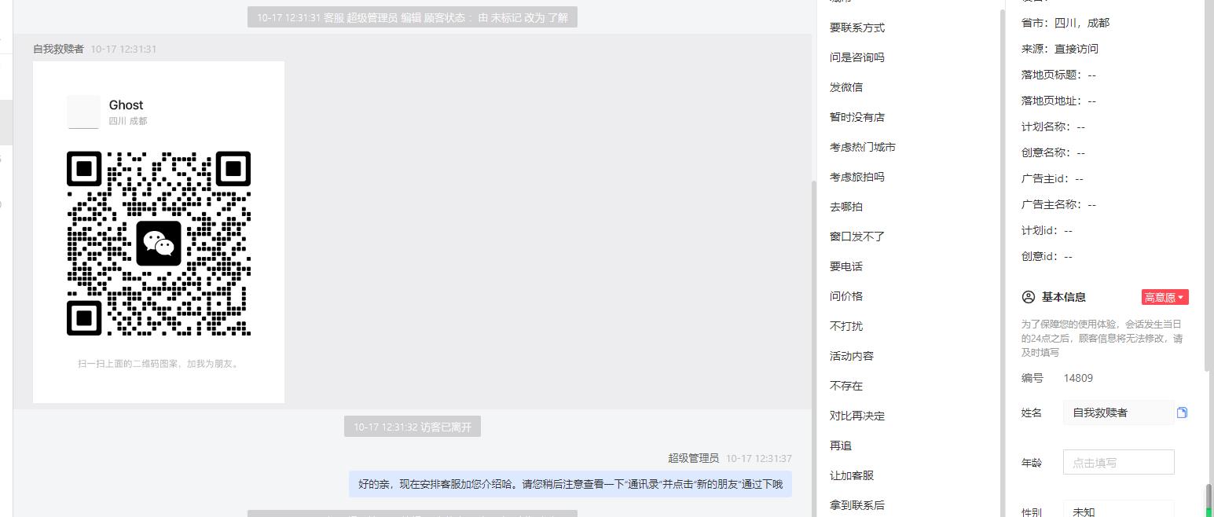The height and width of the screenshot is (517, 1214).
Task: Choose the 拿到联系后 quick reply
Action: pyautogui.click(x=857, y=505)
